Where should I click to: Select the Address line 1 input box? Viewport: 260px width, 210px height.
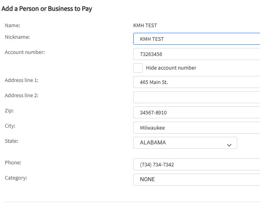[197, 82]
